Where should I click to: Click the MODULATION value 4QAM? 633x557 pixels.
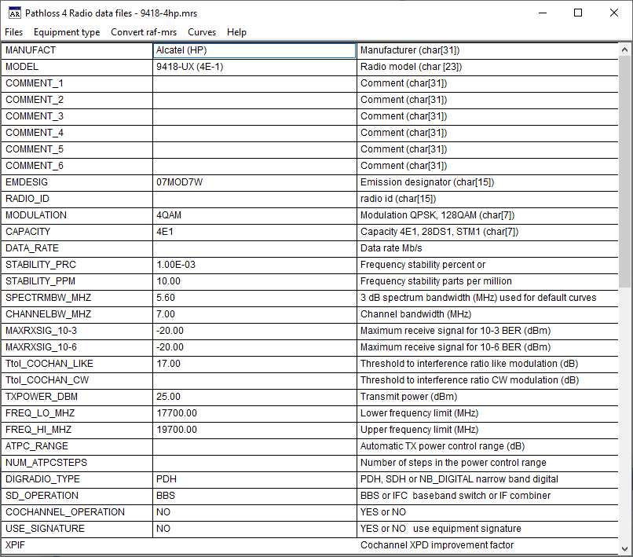pos(254,215)
